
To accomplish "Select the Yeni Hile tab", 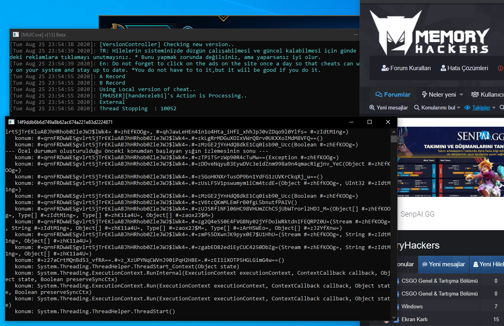I will coord(487,264).
